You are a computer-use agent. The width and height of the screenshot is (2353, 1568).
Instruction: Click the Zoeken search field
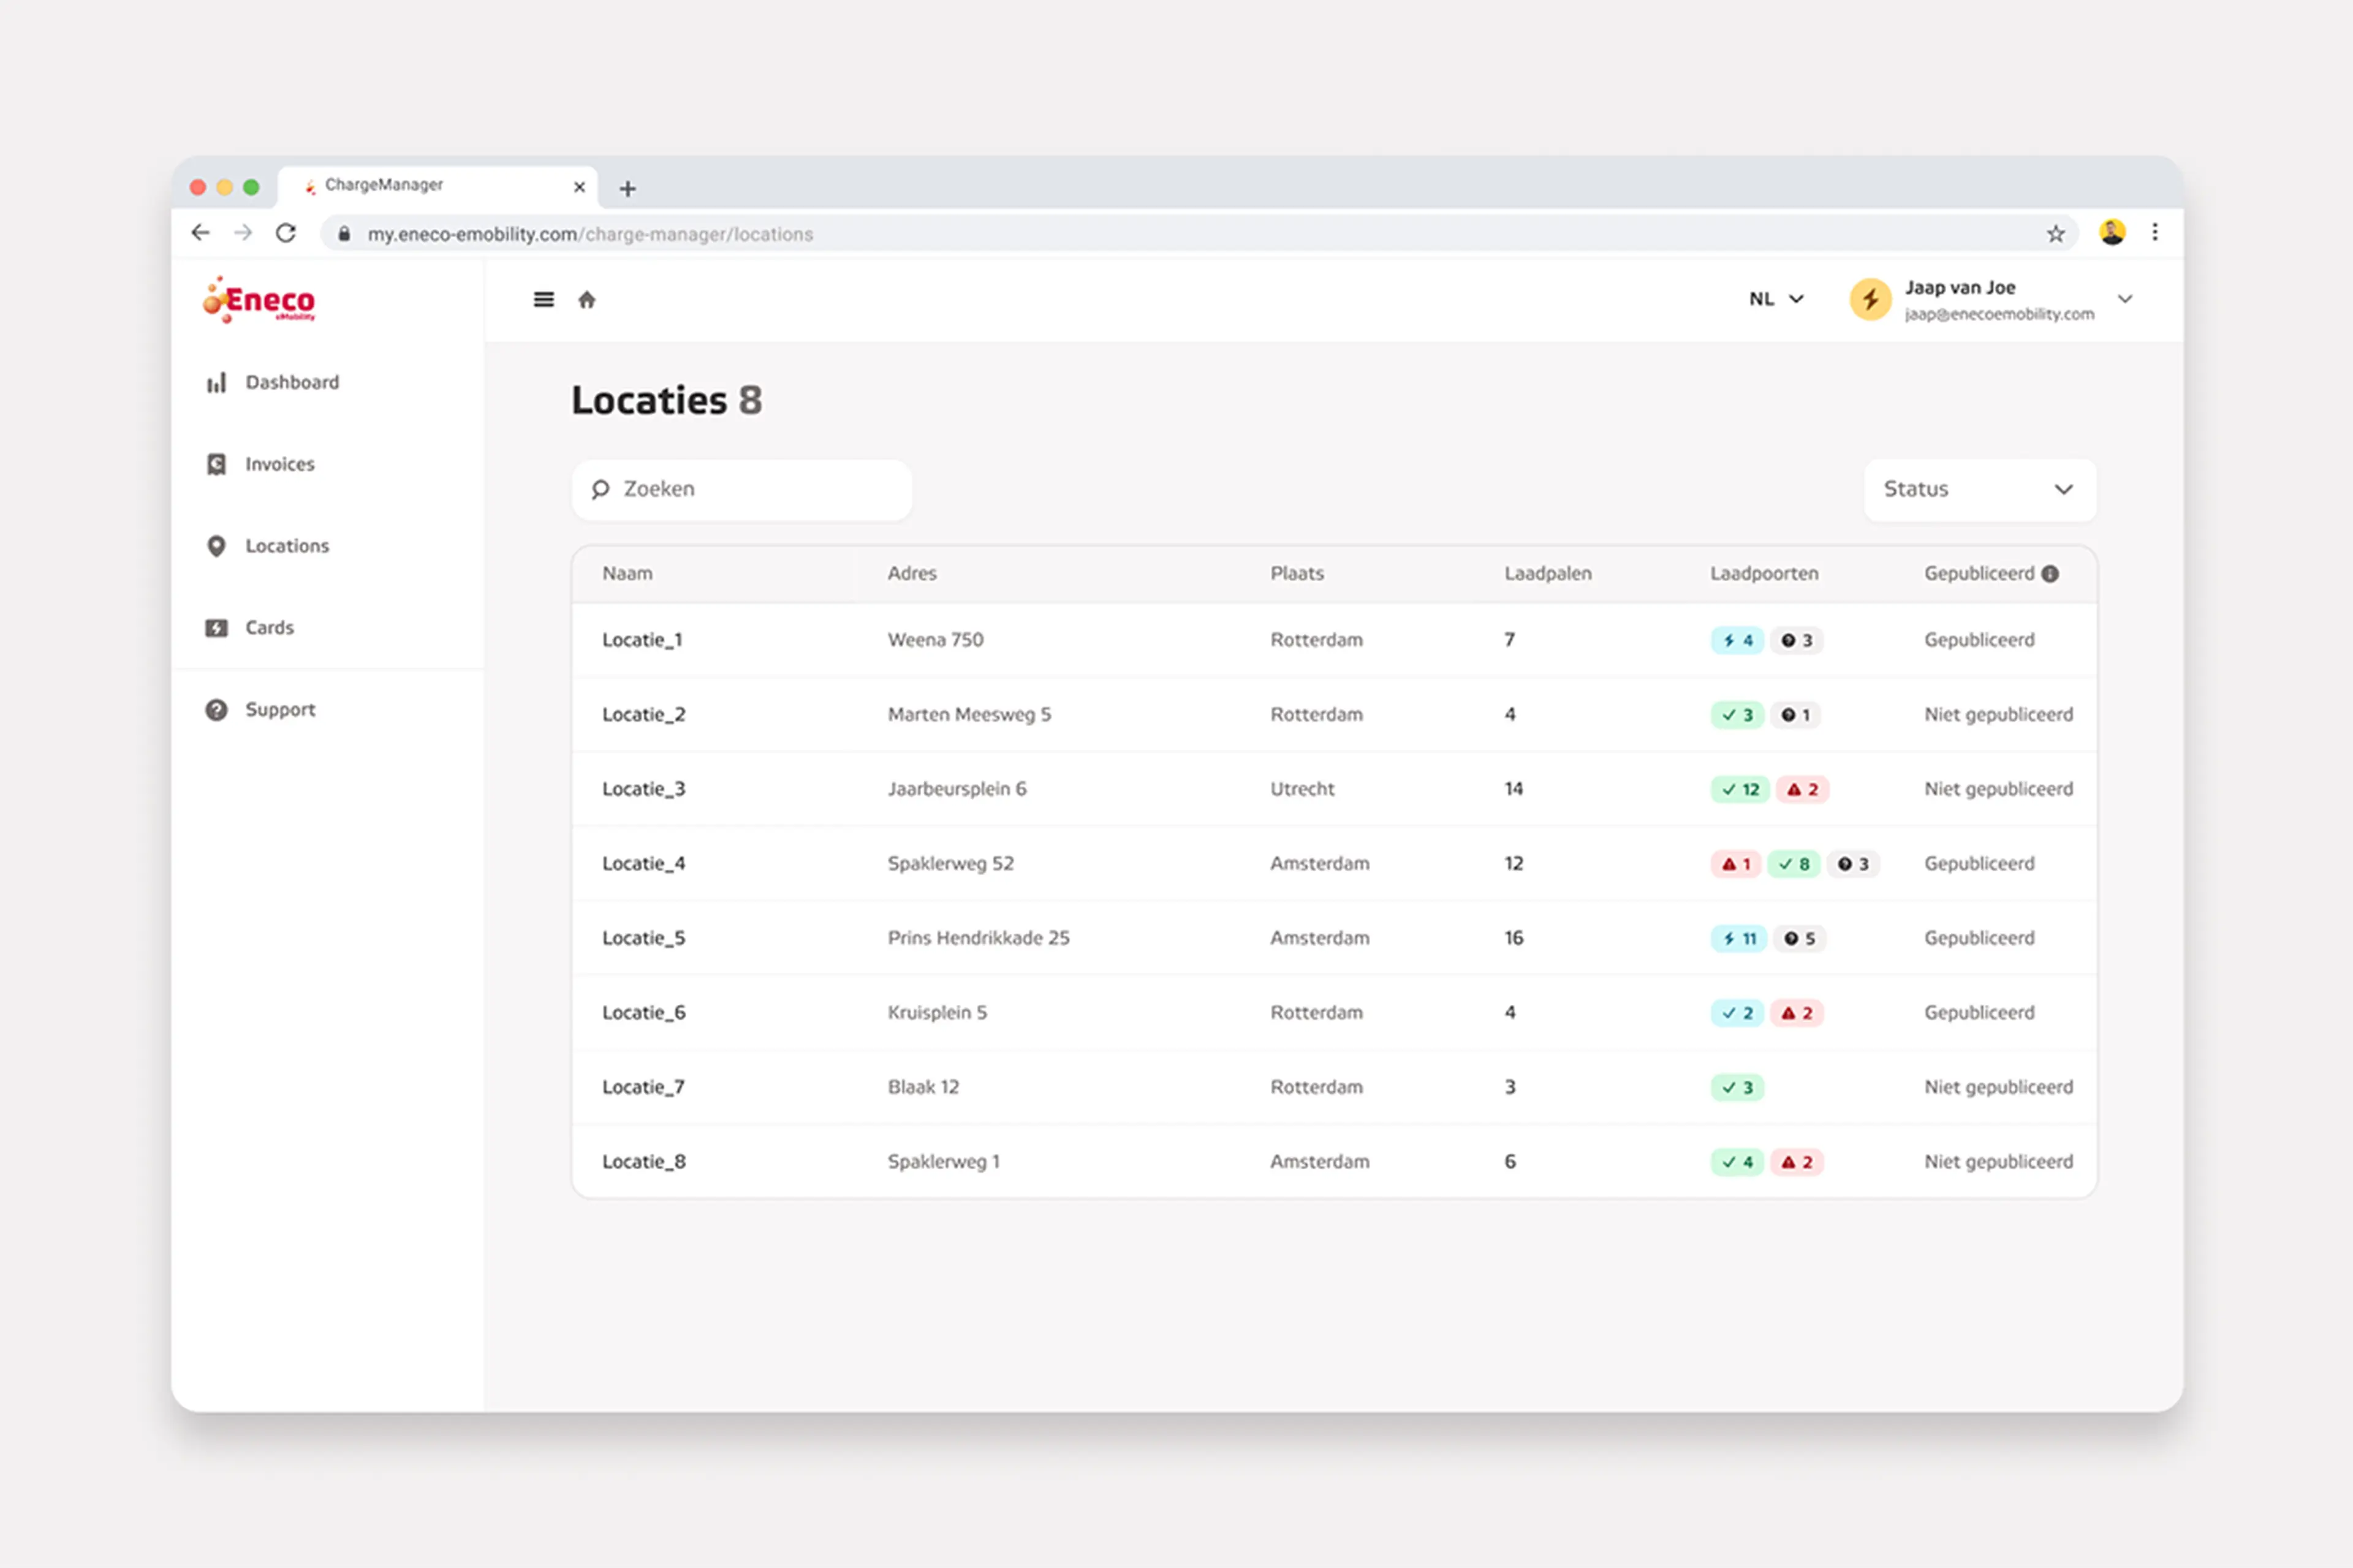pyautogui.click(x=742, y=490)
